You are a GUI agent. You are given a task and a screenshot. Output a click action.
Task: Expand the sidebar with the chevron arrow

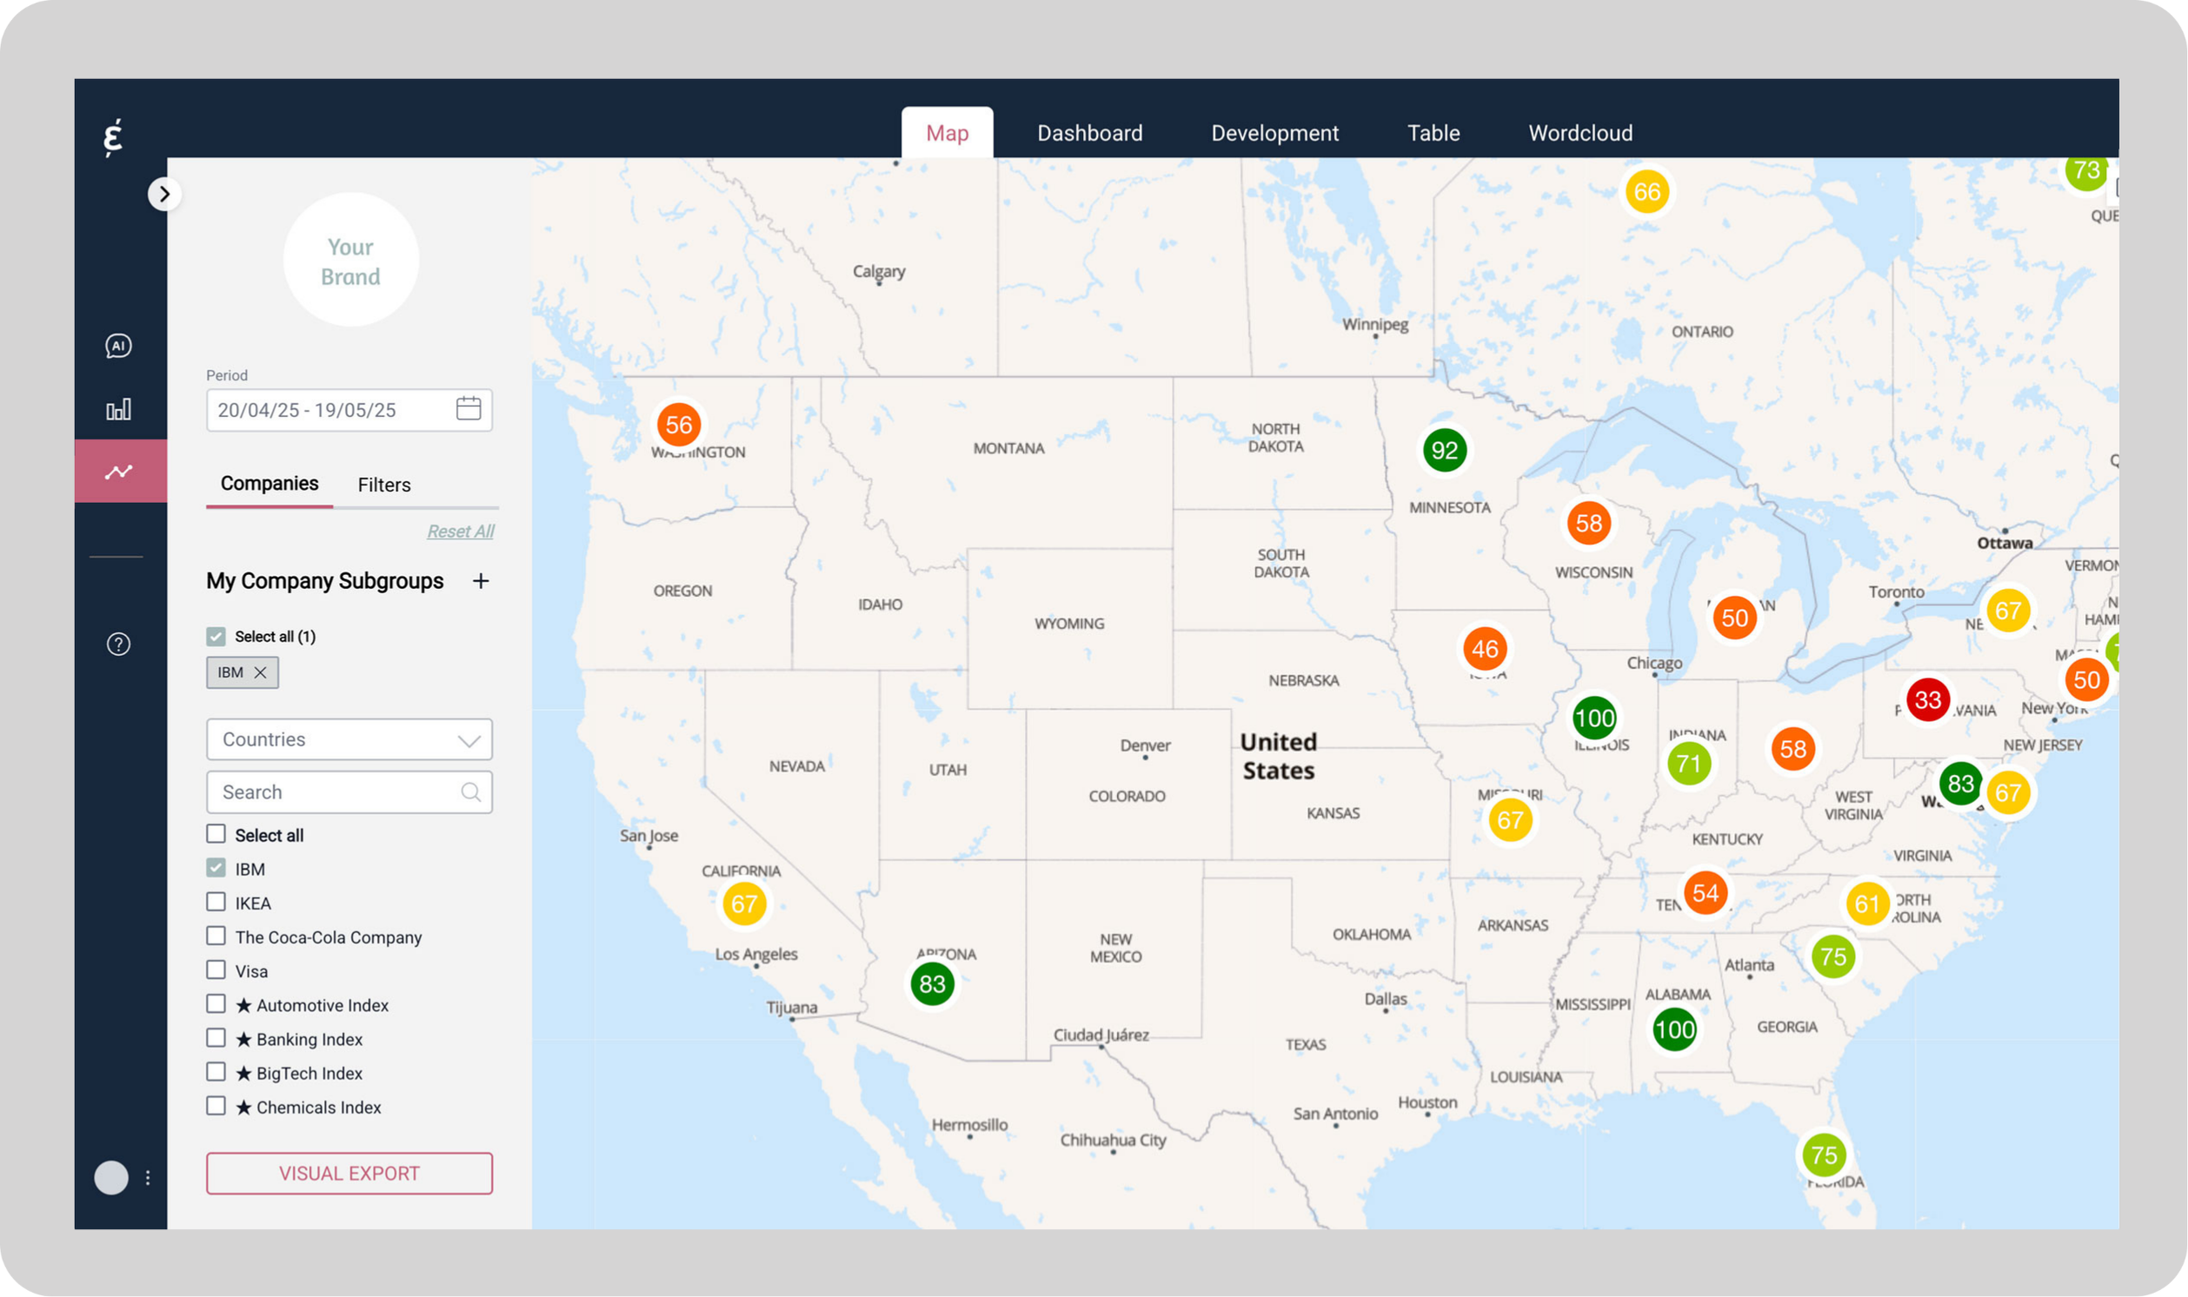[164, 194]
